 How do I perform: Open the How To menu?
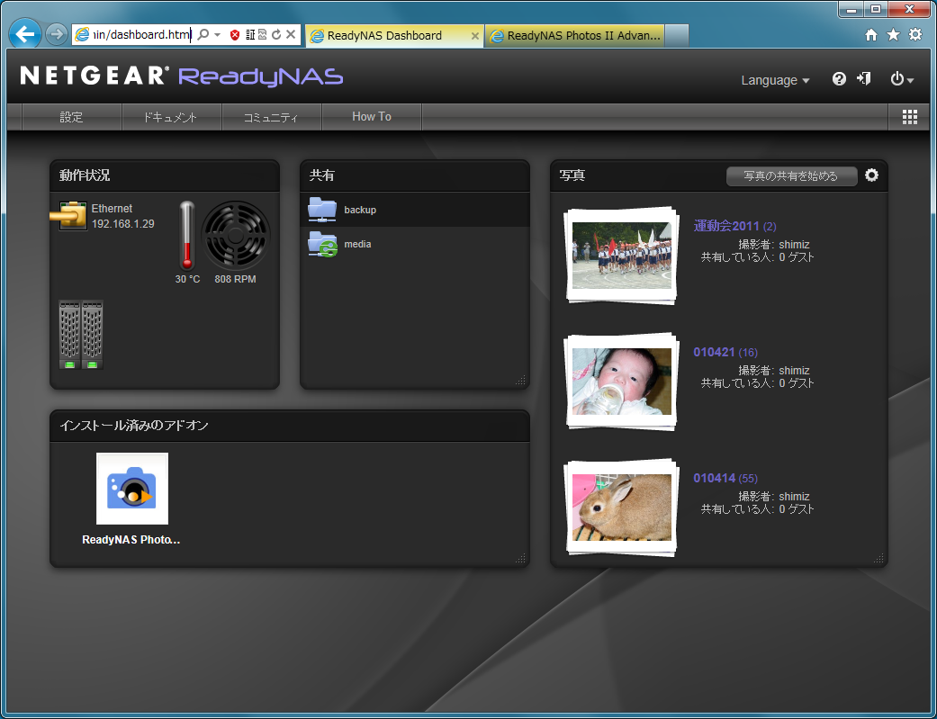[371, 117]
